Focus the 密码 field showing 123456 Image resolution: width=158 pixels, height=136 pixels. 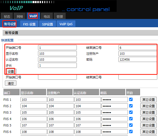(138, 59)
